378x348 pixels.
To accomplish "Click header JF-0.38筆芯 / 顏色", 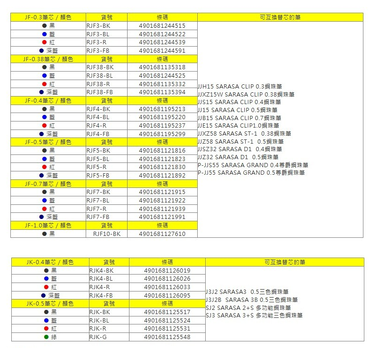I will tap(48, 59).
